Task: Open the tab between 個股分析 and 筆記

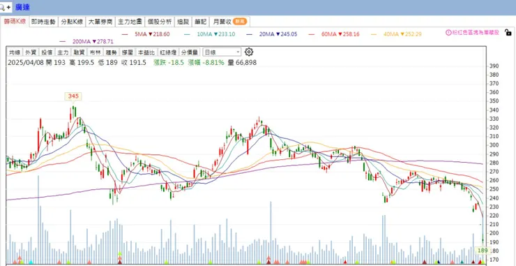Action: coord(183,22)
